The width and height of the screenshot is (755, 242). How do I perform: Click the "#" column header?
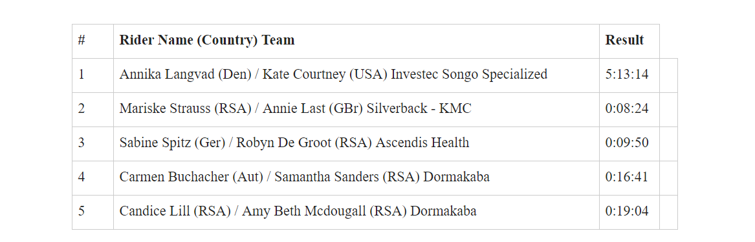point(93,41)
